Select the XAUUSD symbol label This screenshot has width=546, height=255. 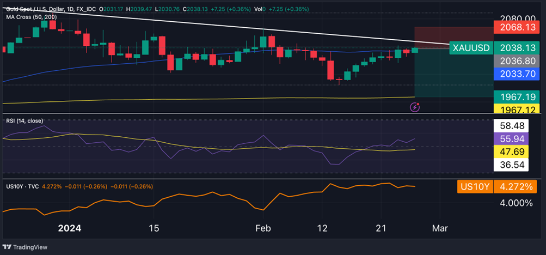click(x=471, y=48)
